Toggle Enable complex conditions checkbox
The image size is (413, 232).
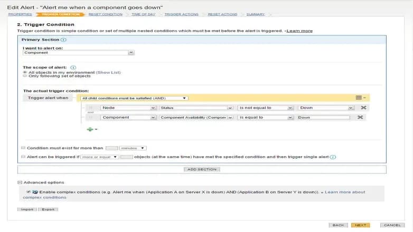tap(29, 192)
